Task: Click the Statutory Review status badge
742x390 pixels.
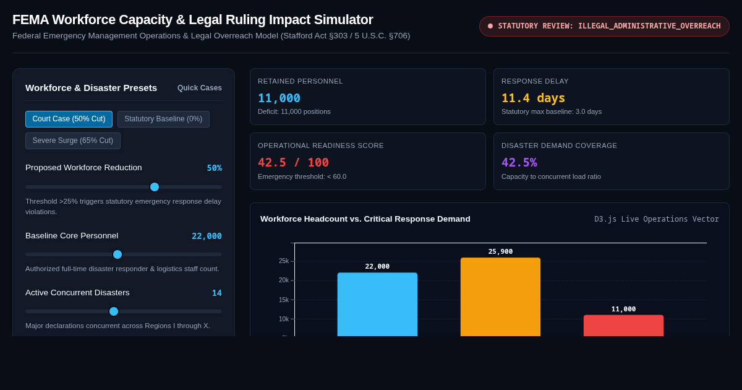Action: tap(604, 26)
